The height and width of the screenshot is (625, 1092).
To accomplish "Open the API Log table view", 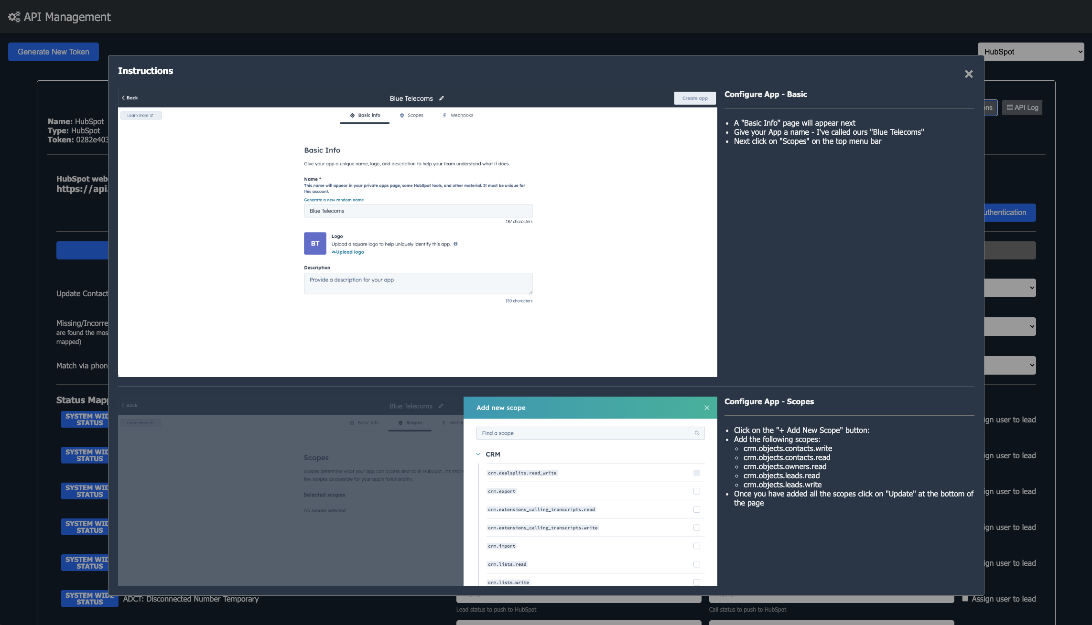I will tap(1022, 107).
